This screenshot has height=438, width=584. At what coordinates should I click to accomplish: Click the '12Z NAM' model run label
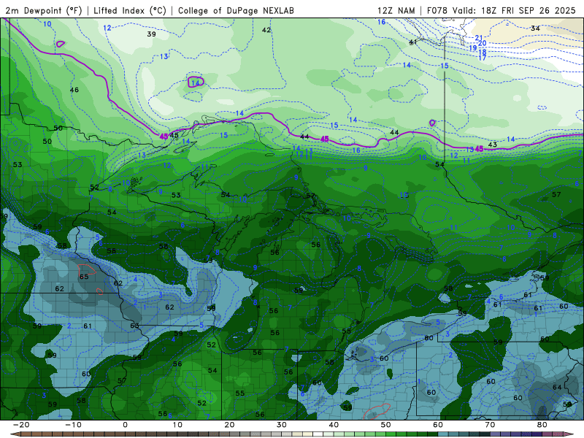coord(396,11)
